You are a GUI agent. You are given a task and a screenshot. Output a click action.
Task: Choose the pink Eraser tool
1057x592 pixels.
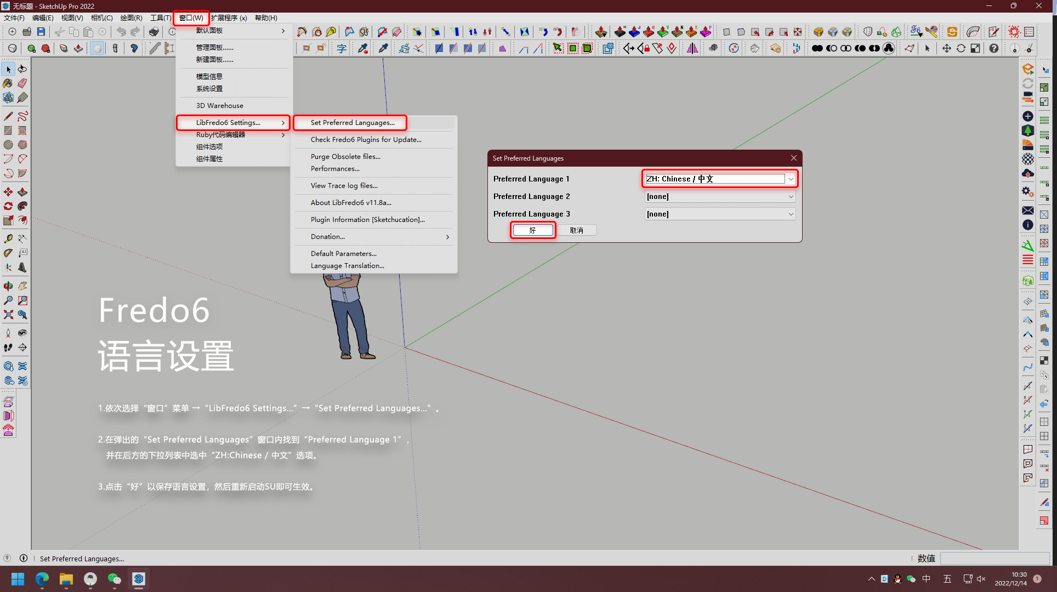[22, 83]
